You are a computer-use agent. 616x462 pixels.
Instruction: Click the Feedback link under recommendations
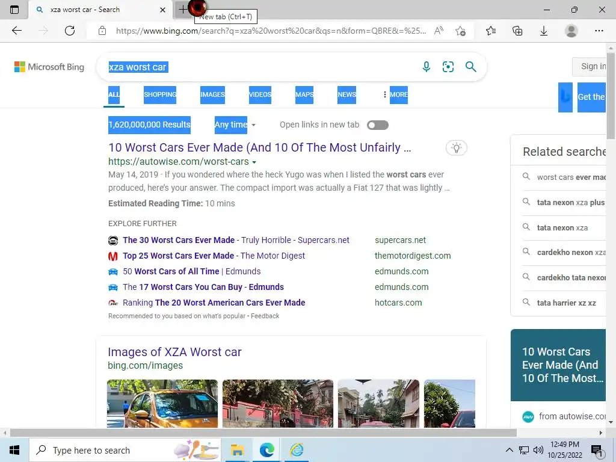[265, 316]
